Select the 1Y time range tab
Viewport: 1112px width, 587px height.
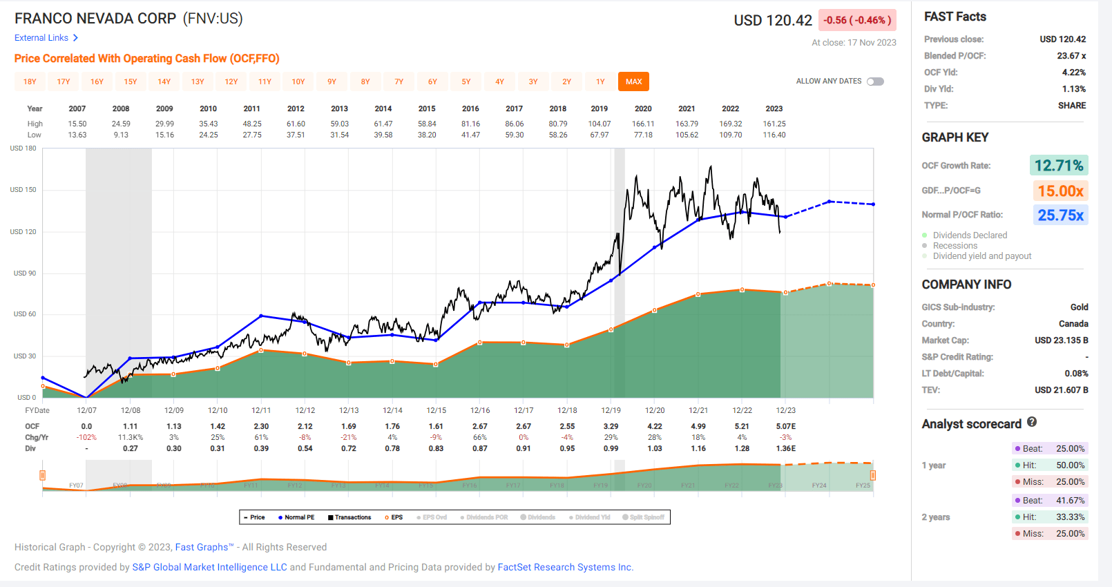tap(600, 81)
